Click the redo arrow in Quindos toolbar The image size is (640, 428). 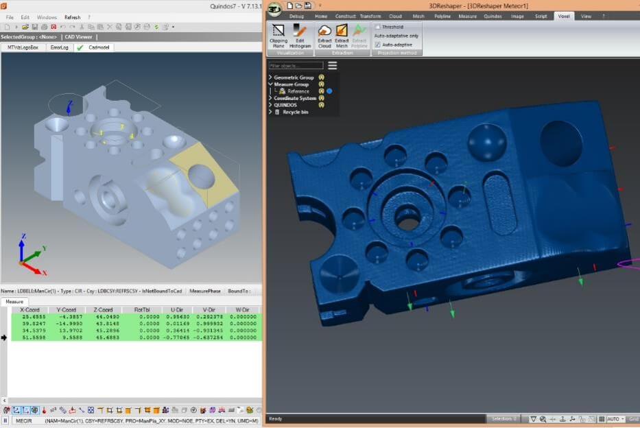click(72, 27)
